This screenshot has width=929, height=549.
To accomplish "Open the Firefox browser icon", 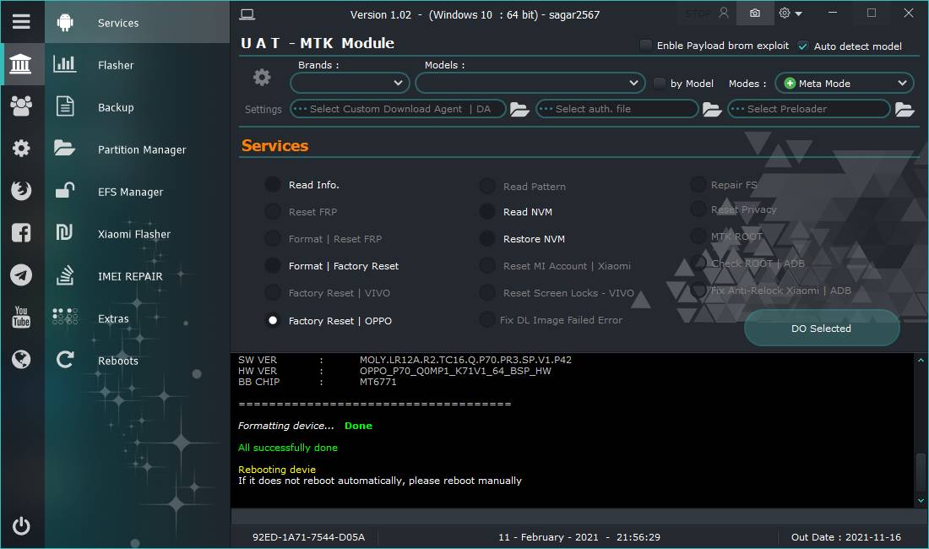I will [21, 190].
